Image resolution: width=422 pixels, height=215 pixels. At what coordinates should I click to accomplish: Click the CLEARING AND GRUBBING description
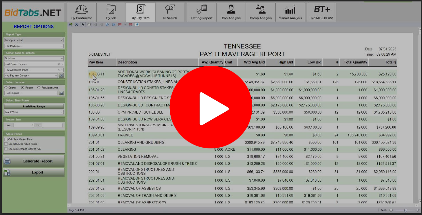(141, 142)
